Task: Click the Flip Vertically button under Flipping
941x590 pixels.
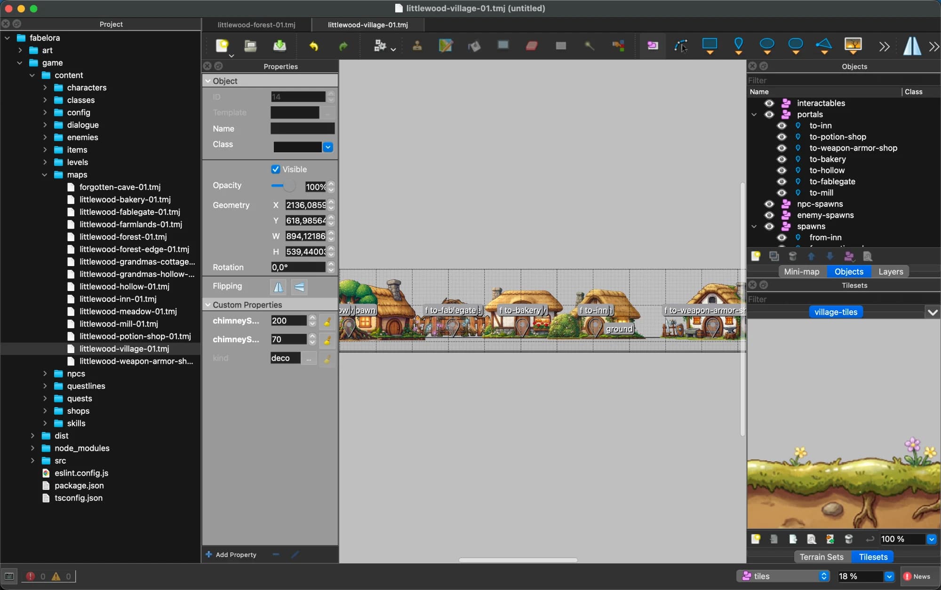Action: [x=299, y=287]
